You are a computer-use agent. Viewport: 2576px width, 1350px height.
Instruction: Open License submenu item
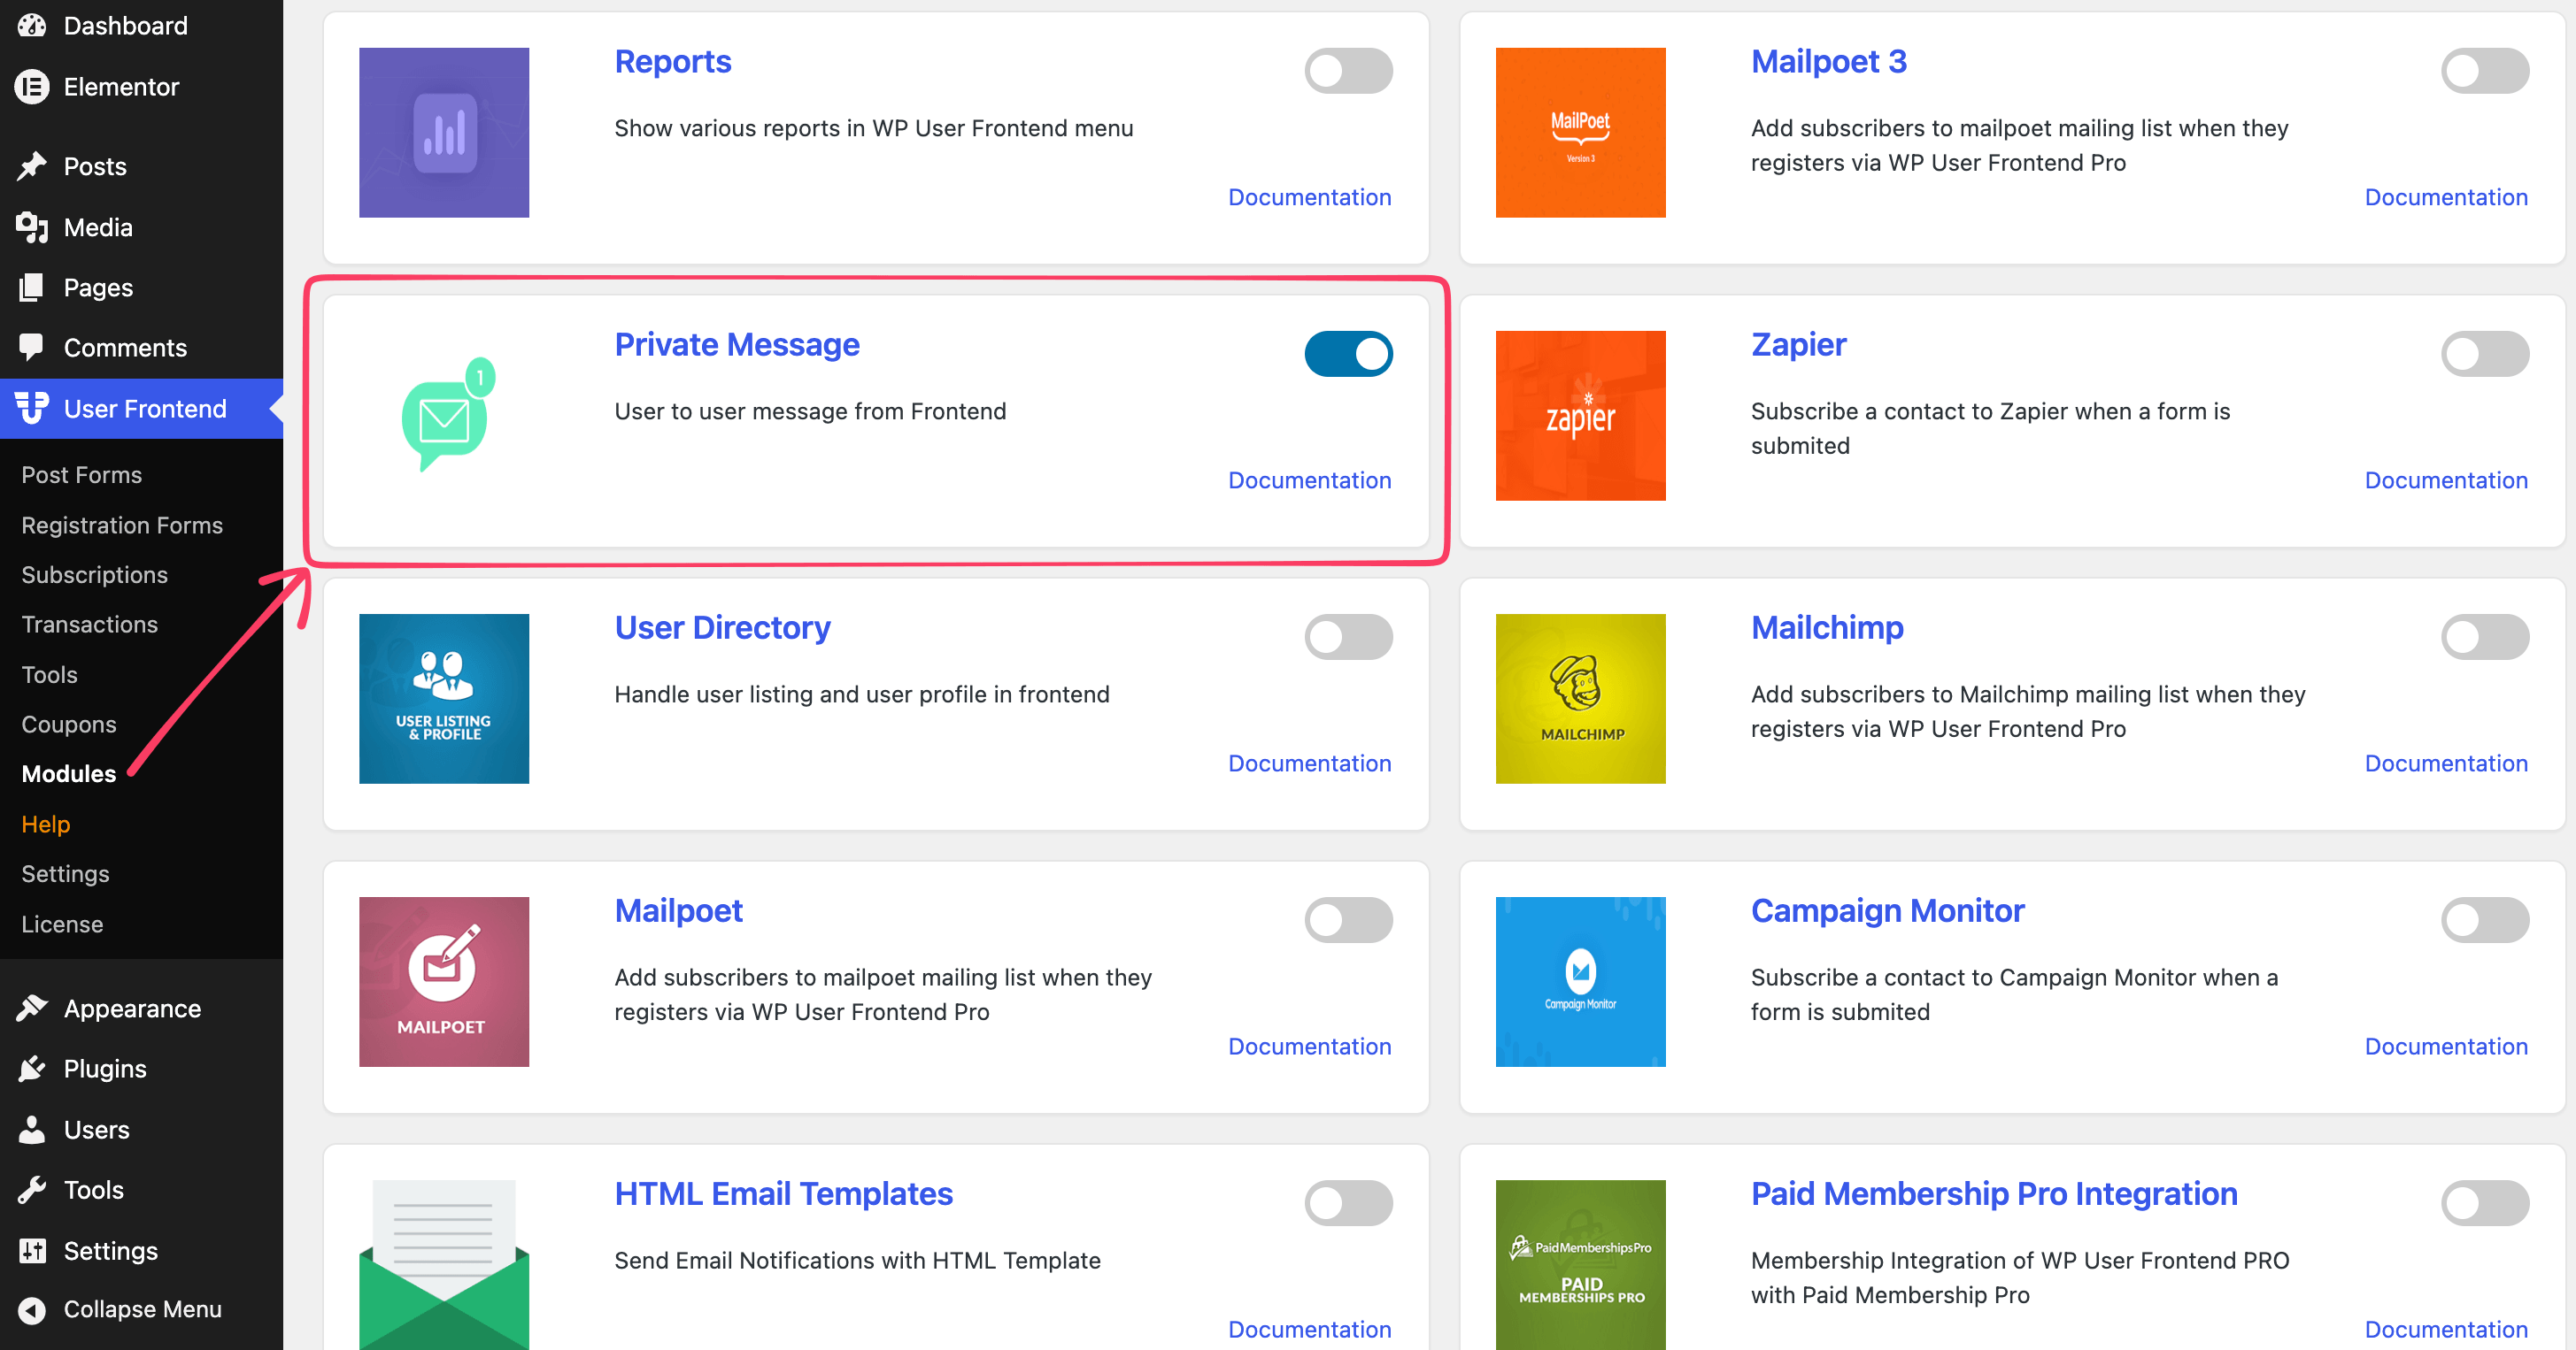(x=62, y=924)
